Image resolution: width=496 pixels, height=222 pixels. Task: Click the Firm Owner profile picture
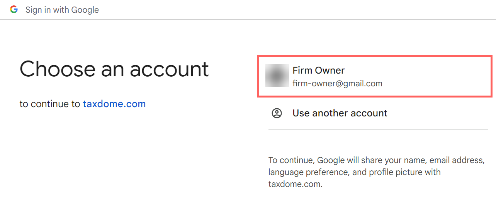point(277,76)
